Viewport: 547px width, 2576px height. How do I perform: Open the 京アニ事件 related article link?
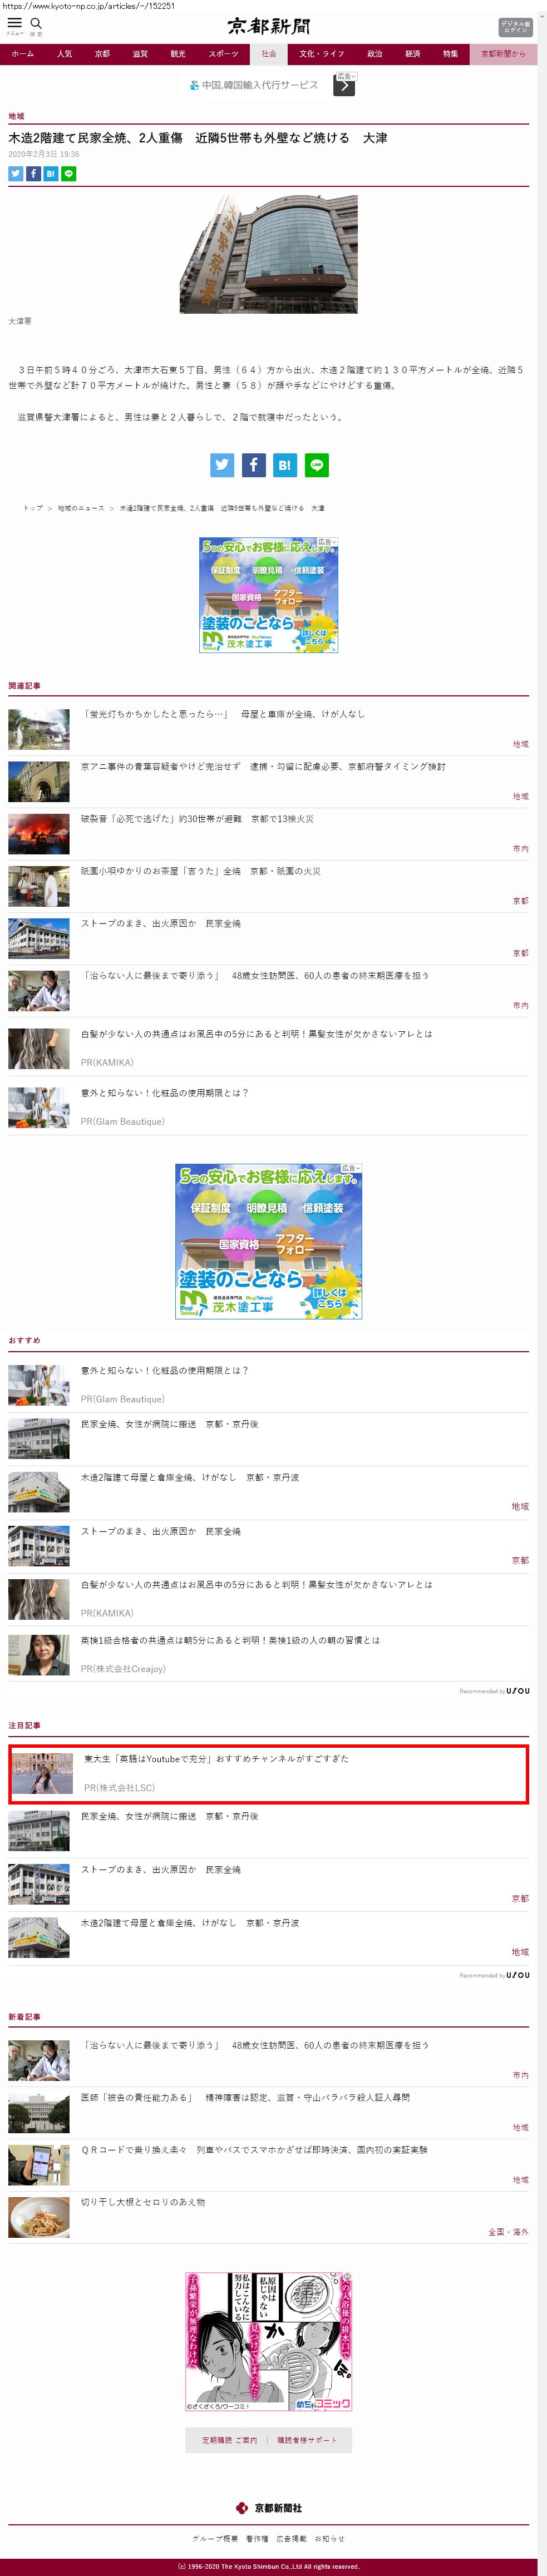[263, 767]
